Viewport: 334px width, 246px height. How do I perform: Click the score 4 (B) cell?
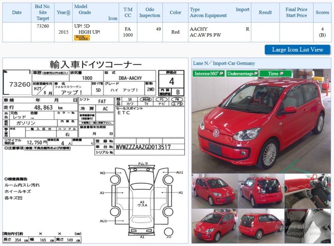click(322, 32)
